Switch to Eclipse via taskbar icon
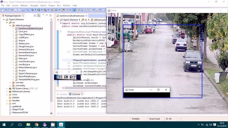 (45, 125)
